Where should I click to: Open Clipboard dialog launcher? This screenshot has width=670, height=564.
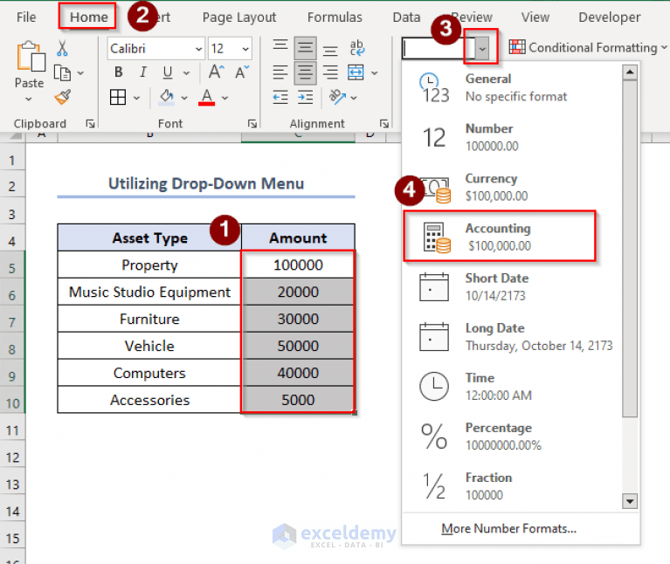(x=90, y=124)
